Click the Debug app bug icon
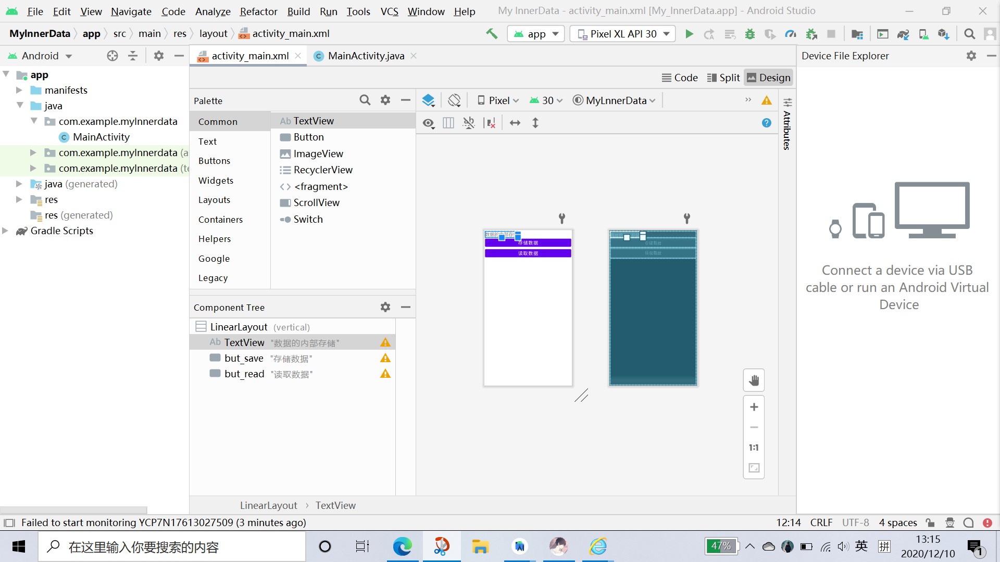The width and height of the screenshot is (1000, 562). [750, 34]
